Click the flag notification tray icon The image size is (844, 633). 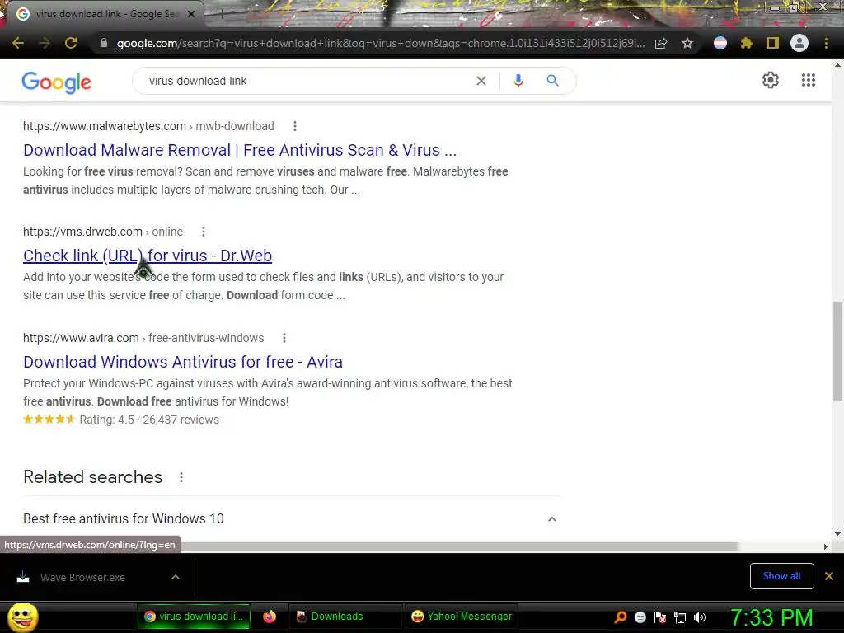point(660,617)
